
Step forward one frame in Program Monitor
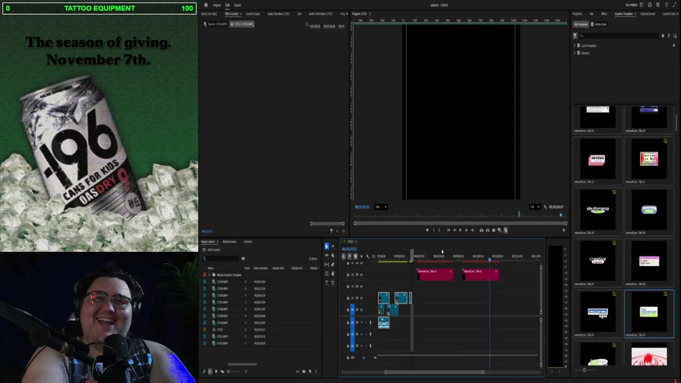click(466, 230)
